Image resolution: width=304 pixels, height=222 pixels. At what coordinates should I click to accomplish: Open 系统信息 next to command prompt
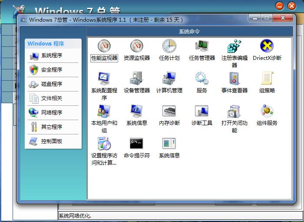(x=169, y=148)
